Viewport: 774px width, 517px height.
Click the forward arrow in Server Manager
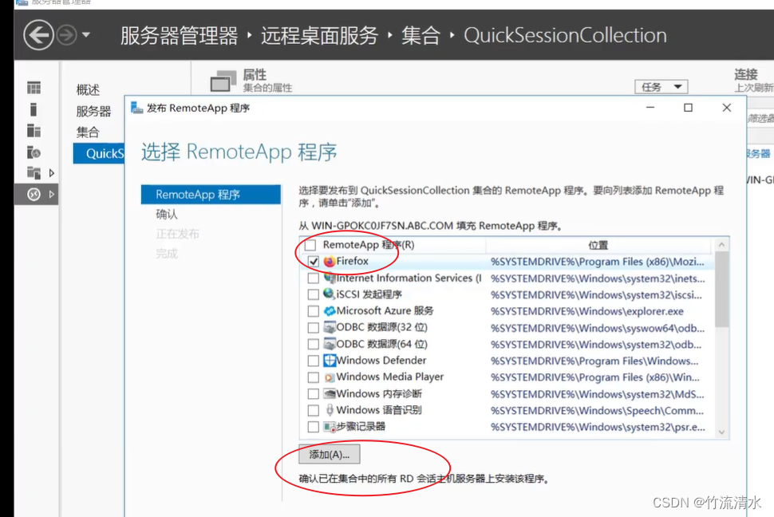coord(67,35)
